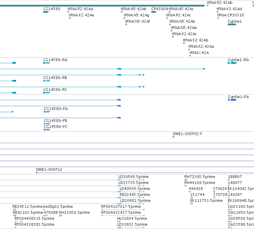This screenshot has height=229, width=254.
Task: Click LD40566.5prime EST label
Action: pyautogui.click(x=135, y=189)
